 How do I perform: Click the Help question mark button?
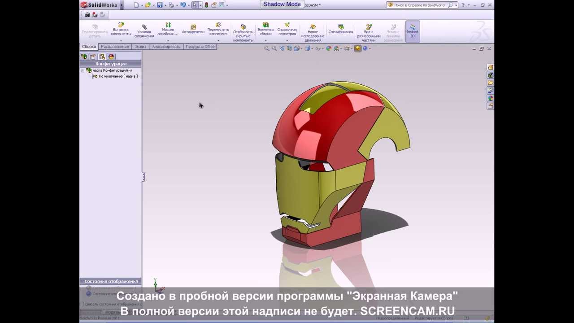click(x=463, y=5)
